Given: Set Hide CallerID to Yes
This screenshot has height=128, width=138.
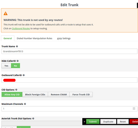Looking at the screenshot, I should point(6,66).
